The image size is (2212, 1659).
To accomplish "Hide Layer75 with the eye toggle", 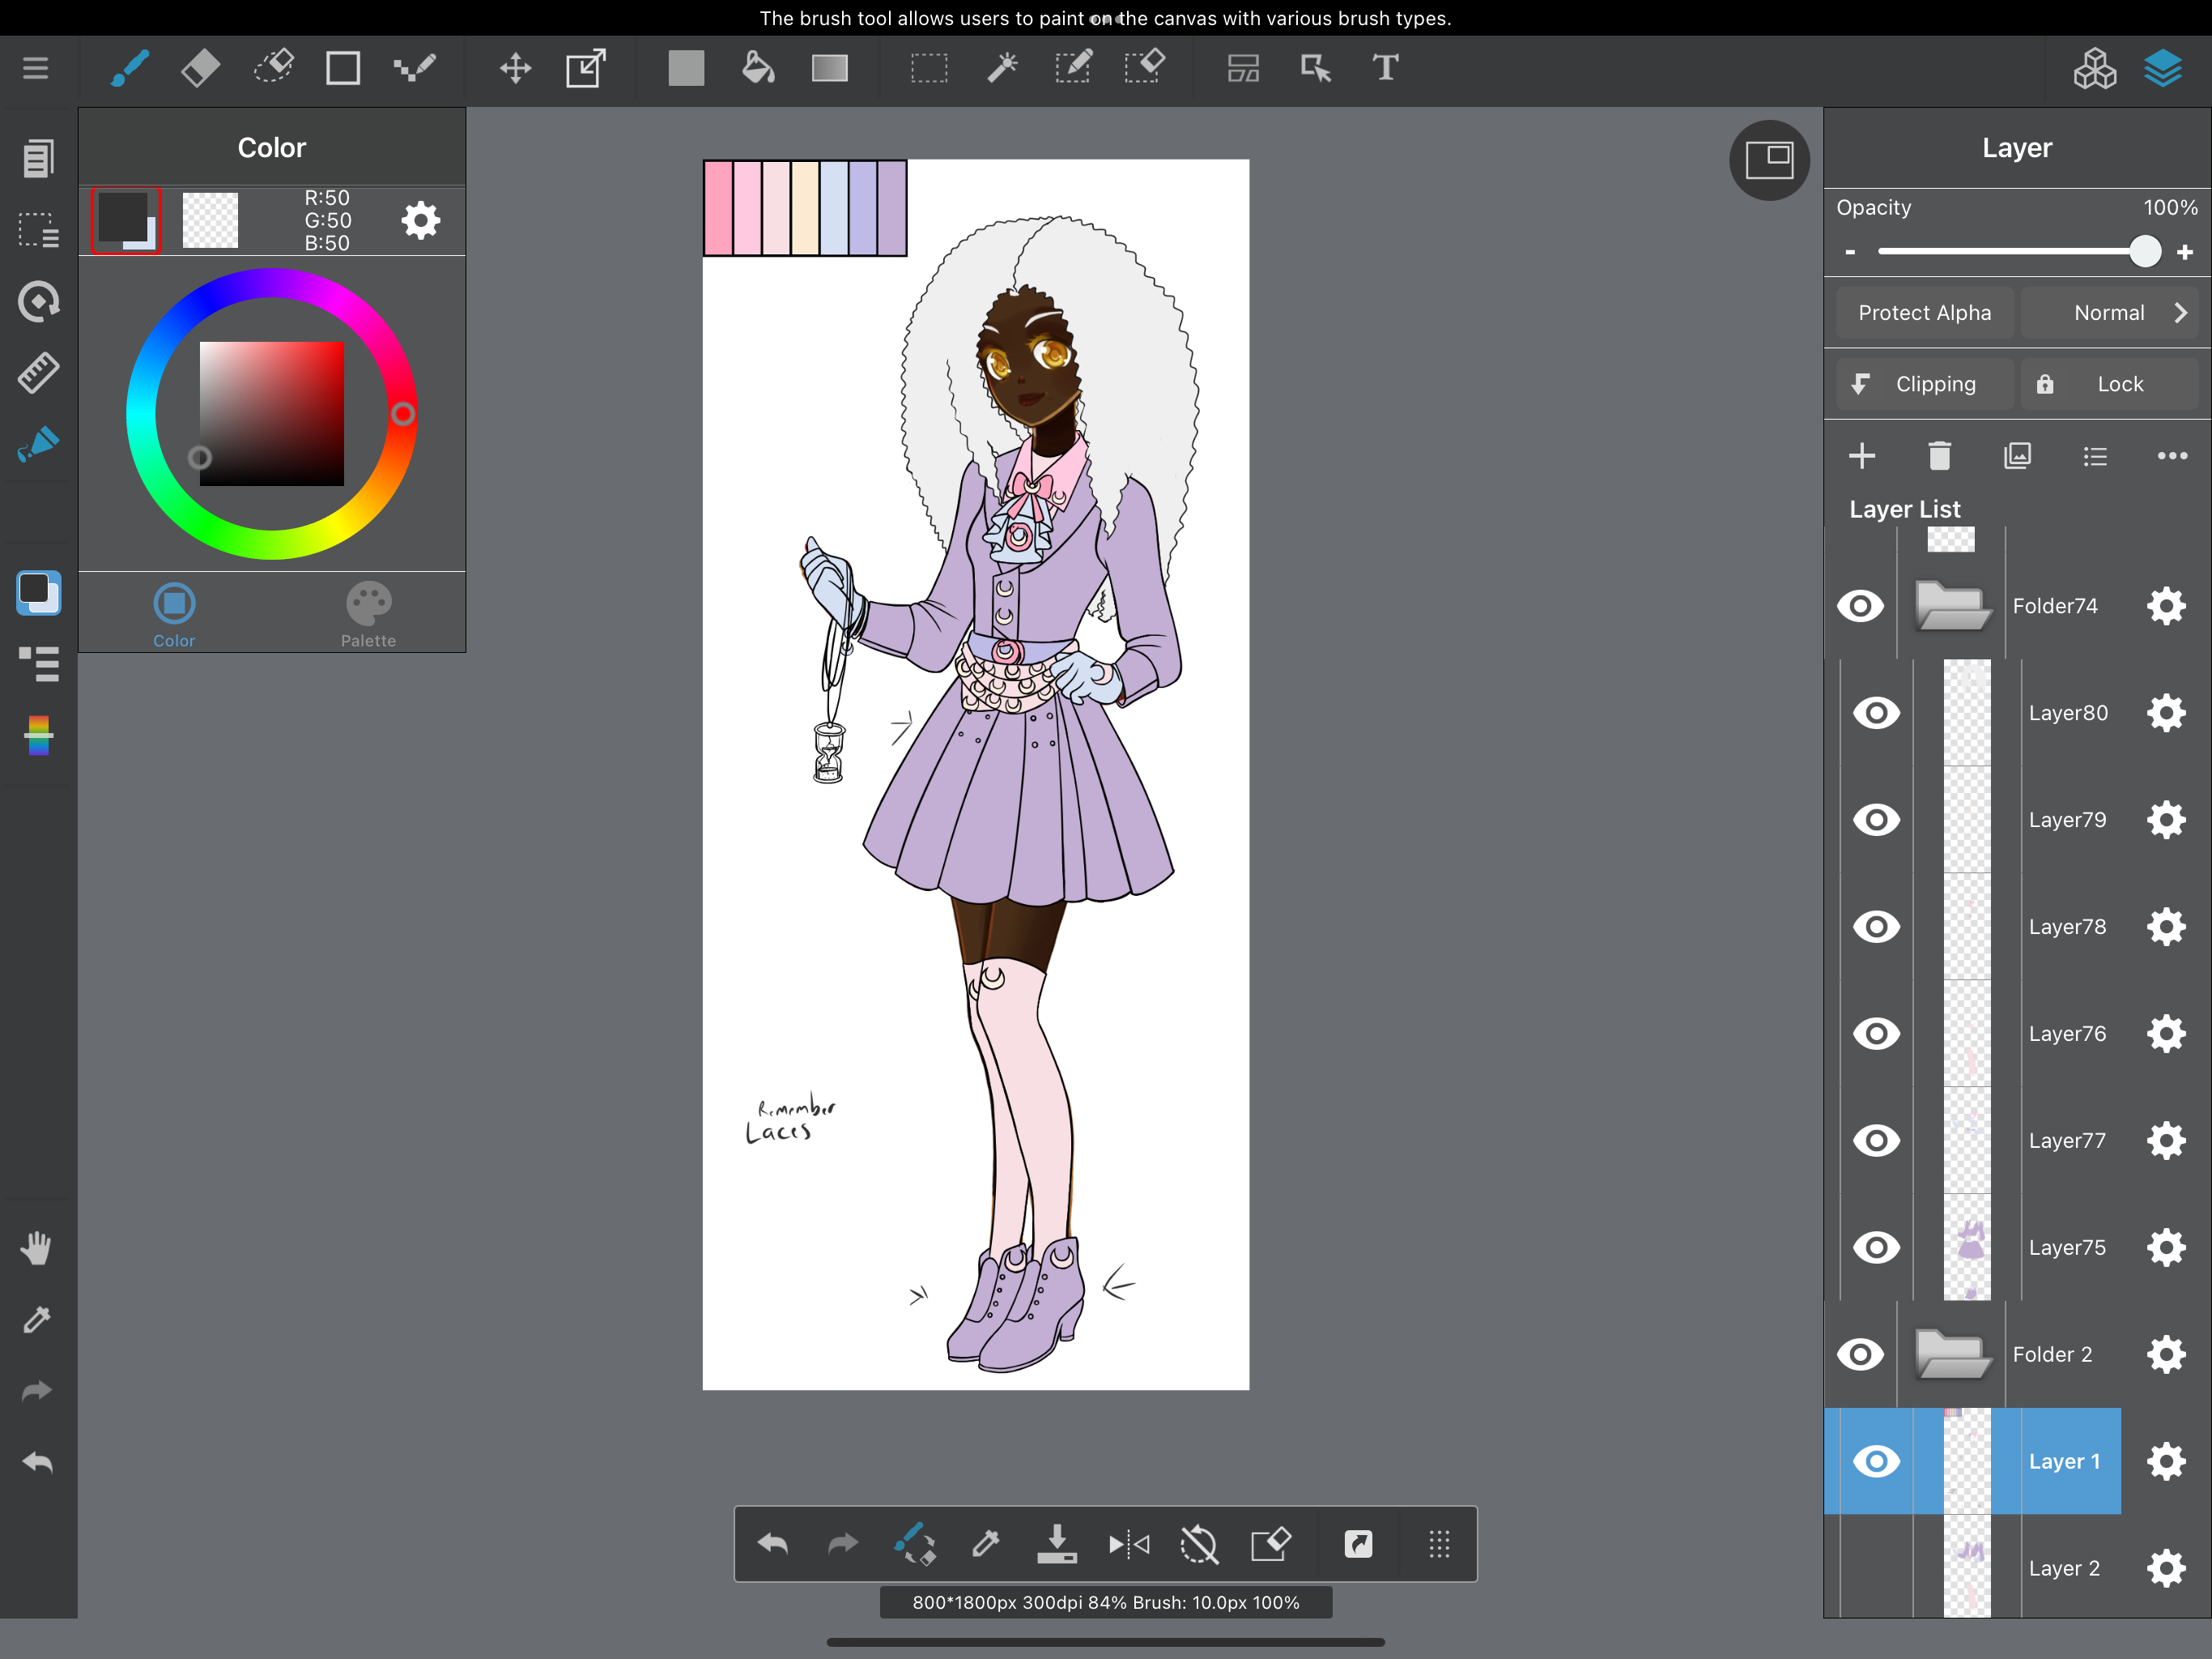I will point(1876,1247).
